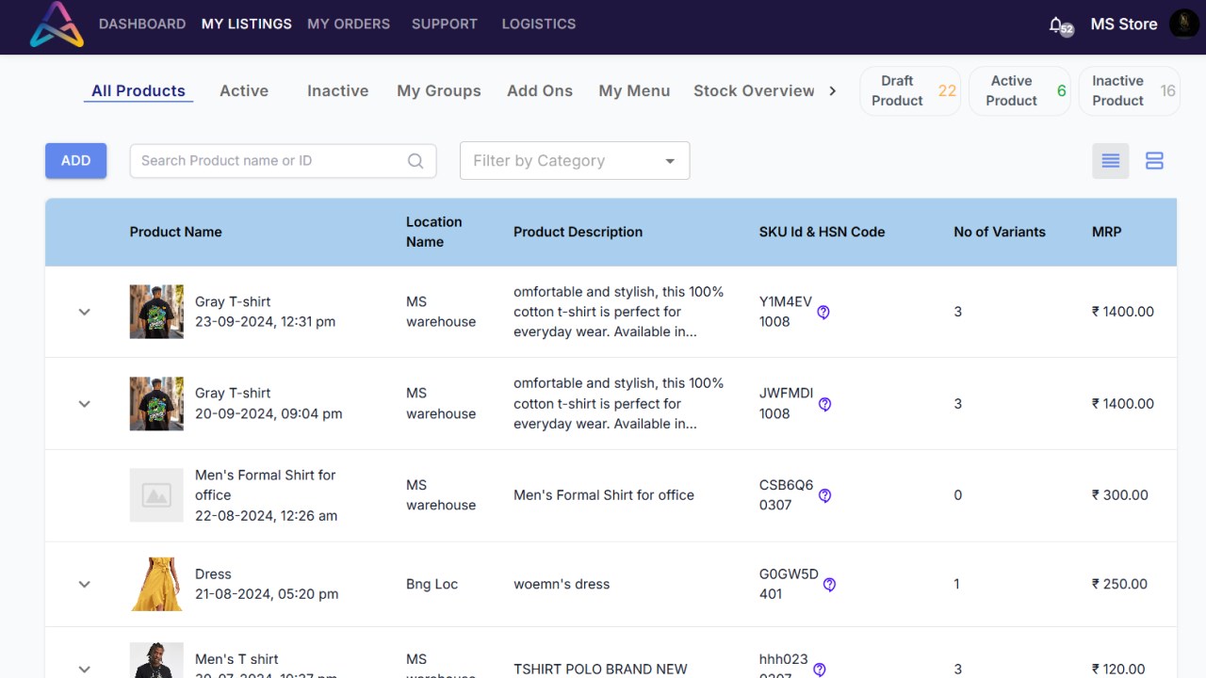Click help icon beside SKU JWFMDI
The height and width of the screenshot is (678, 1206).
[824, 404]
